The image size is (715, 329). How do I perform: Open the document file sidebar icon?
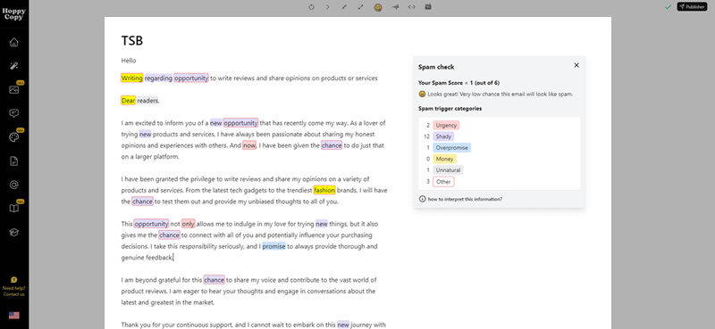14,161
